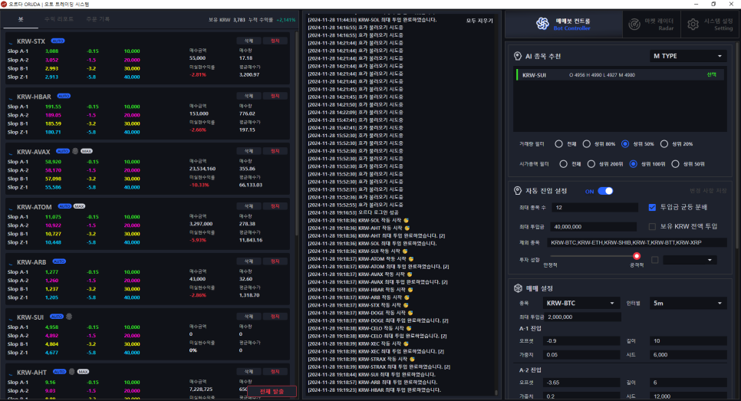This screenshot has width=741, height=401.
Task: Open the M TYPE dropdown
Action: point(687,56)
